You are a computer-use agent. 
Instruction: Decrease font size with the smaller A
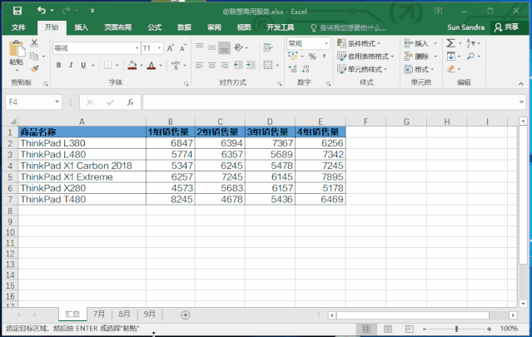coord(182,48)
